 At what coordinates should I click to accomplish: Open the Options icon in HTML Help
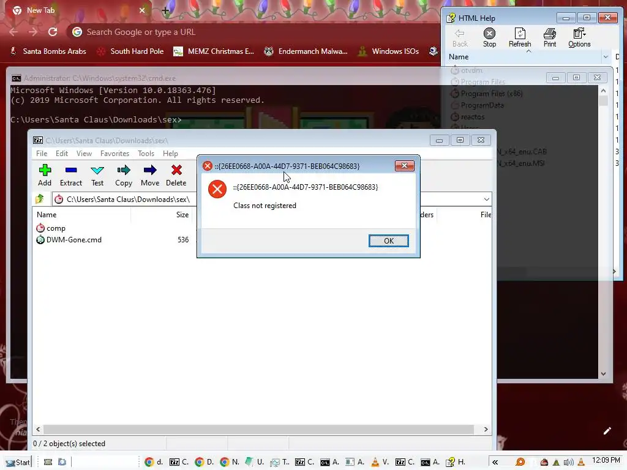(579, 33)
